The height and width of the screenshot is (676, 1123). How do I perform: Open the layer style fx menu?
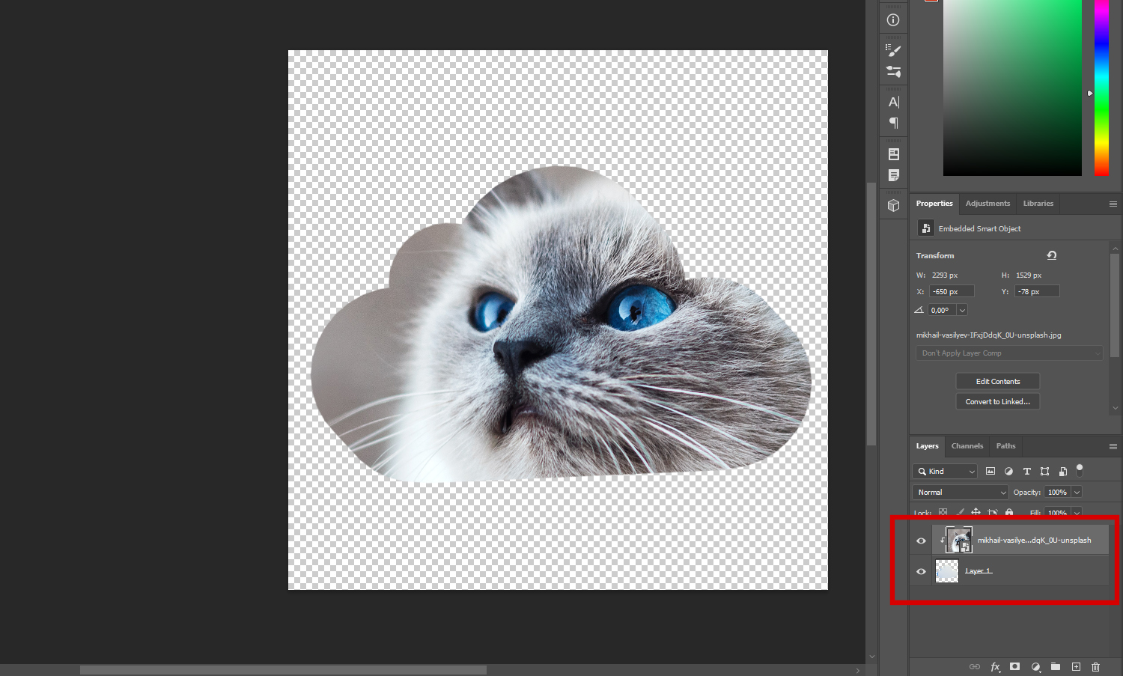pos(995,666)
